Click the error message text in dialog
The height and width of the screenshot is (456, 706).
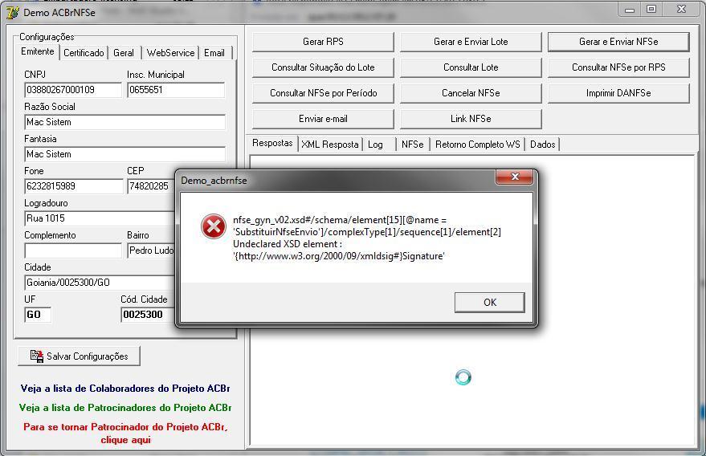tap(367, 238)
